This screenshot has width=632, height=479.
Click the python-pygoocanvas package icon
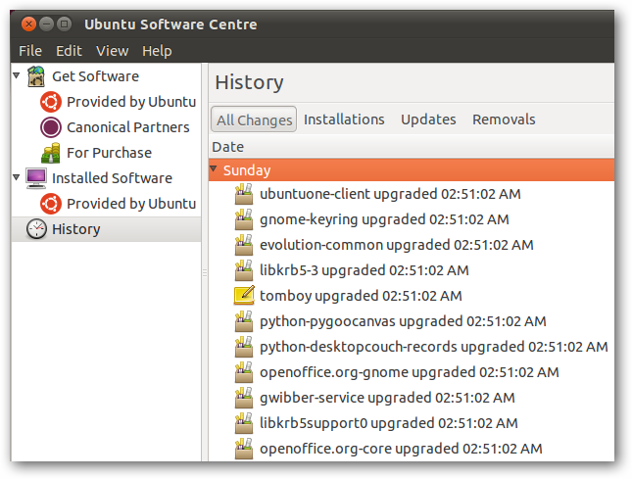[244, 321]
